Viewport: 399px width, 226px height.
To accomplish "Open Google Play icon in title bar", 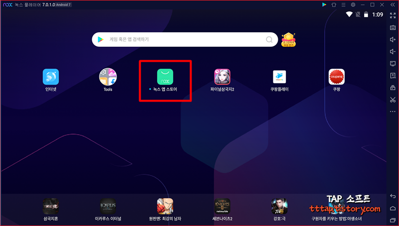I will coord(324,4).
